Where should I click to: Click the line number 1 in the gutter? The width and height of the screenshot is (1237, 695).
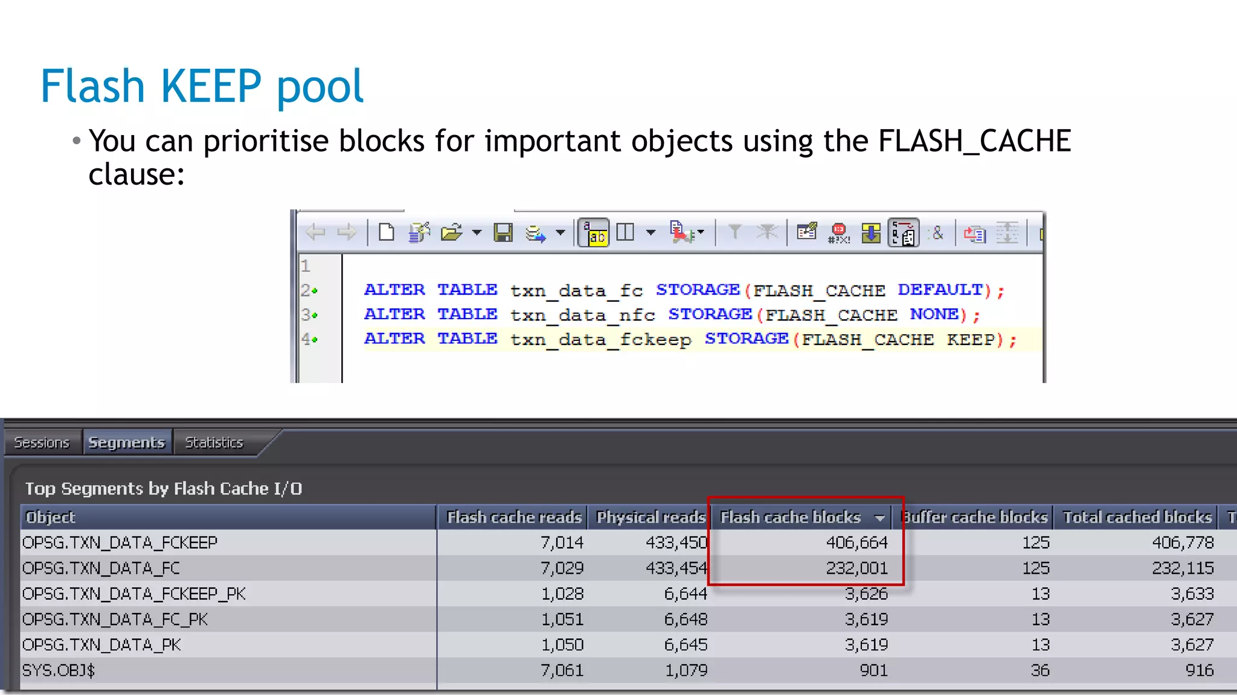coord(306,266)
